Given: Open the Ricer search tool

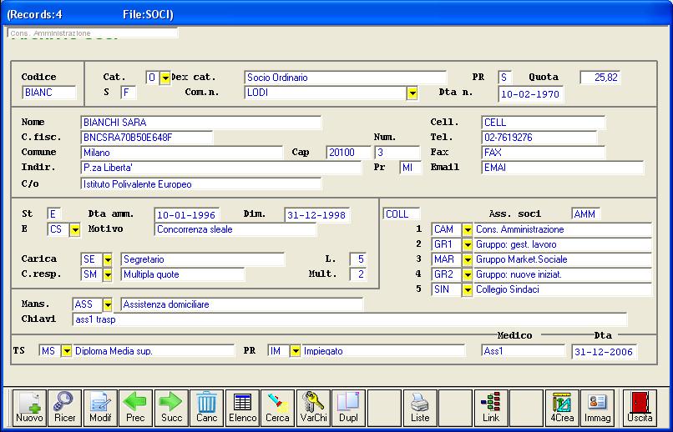Looking at the screenshot, I should tap(64, 408).
